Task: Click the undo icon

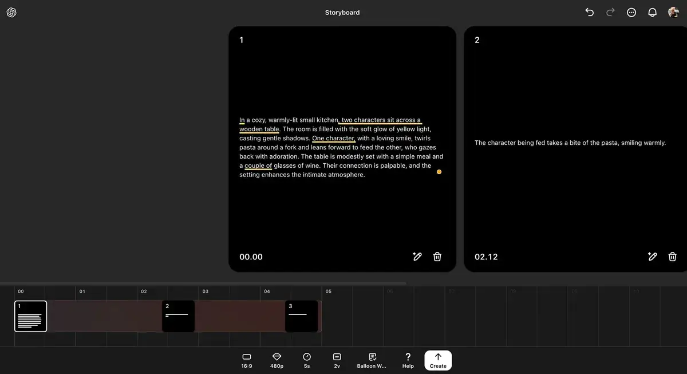Action: coord(589,11)
